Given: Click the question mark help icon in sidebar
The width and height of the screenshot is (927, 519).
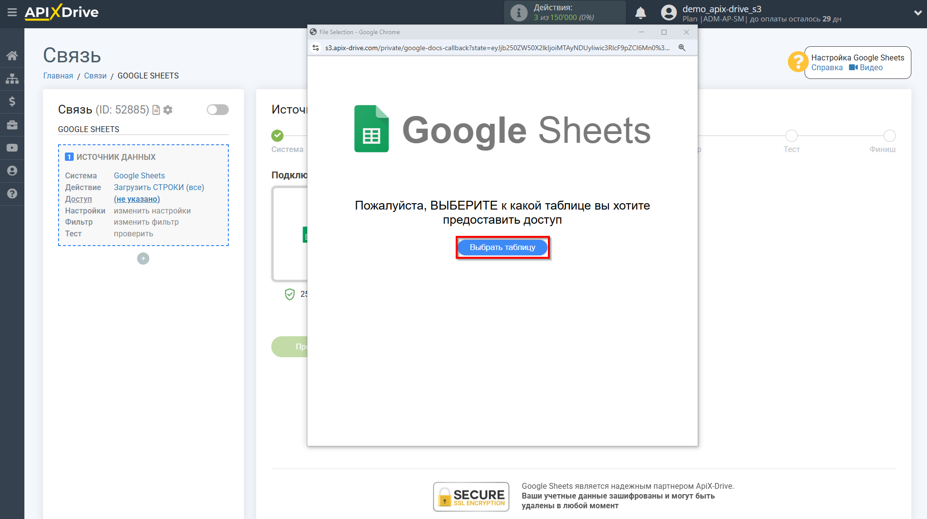Looking at the screenshot, I should click(x=12, y=193).
